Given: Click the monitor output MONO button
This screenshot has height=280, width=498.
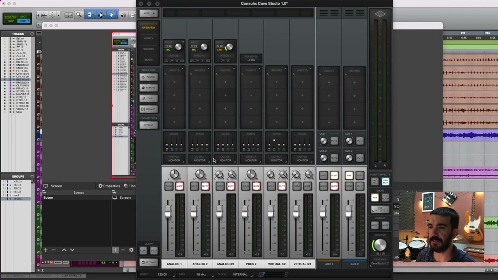Looking at the screenshot, I should 375,225.
